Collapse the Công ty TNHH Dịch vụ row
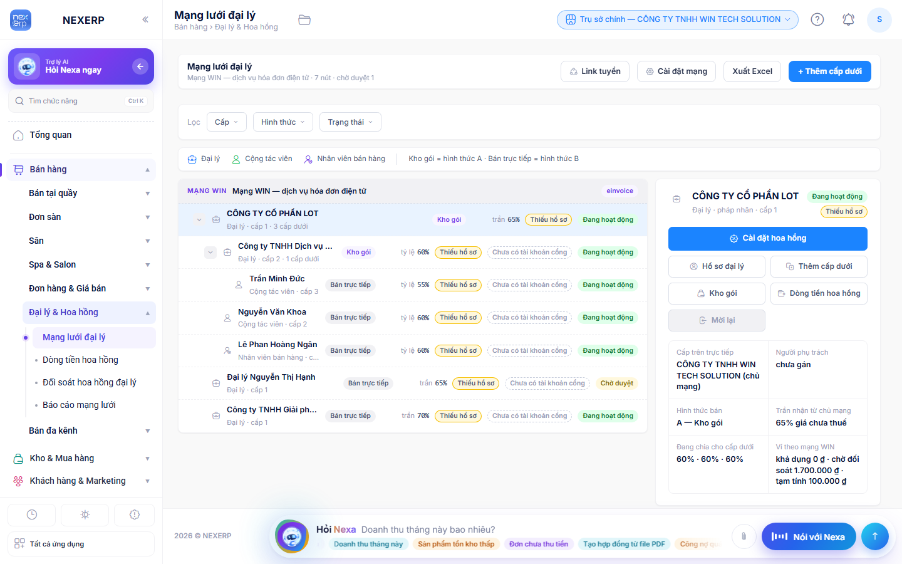This screenshot has width=902, height=564. (210, 253)
